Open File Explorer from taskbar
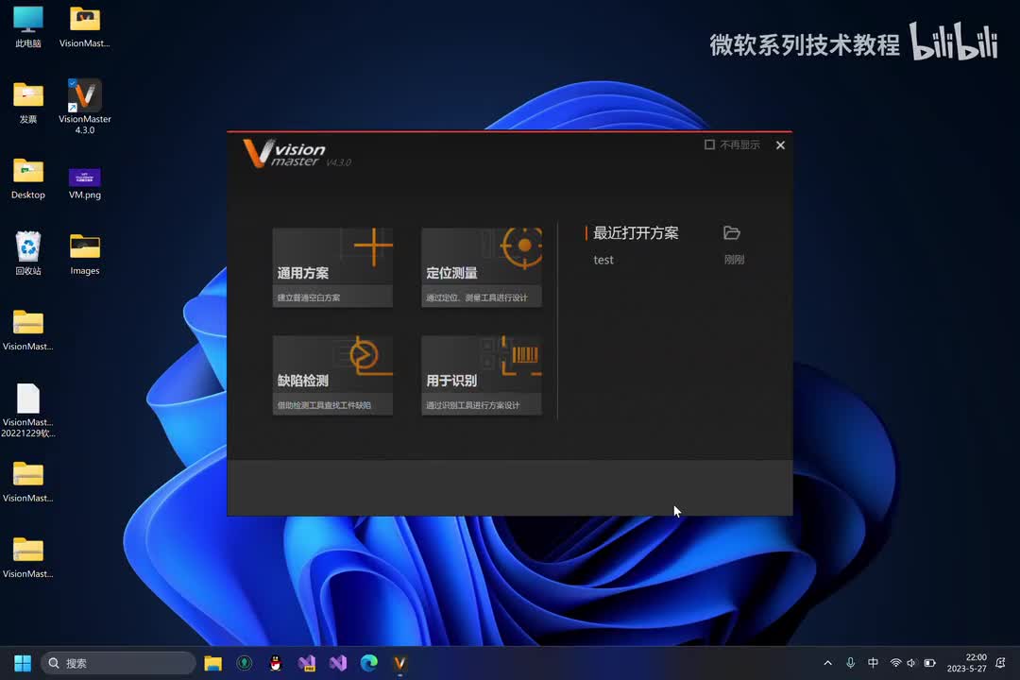This screenshot has width=1020, height=680. [212, 663]
